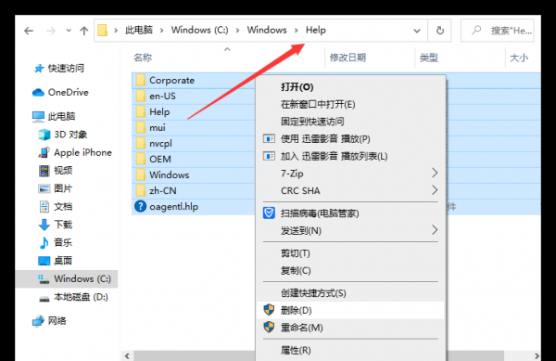Viewport: 556px width, 361px height.
Task: Sort by 类型 column header
Action: coord(429,58)
